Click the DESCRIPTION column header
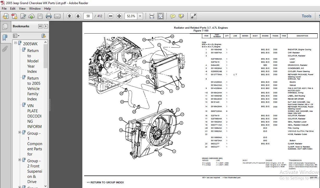 coord(302,36)
